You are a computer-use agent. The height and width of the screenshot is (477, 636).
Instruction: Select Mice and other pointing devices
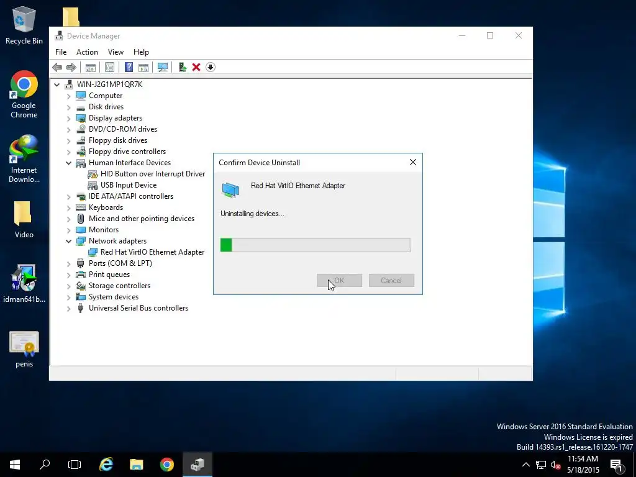(x=141, y=219)
